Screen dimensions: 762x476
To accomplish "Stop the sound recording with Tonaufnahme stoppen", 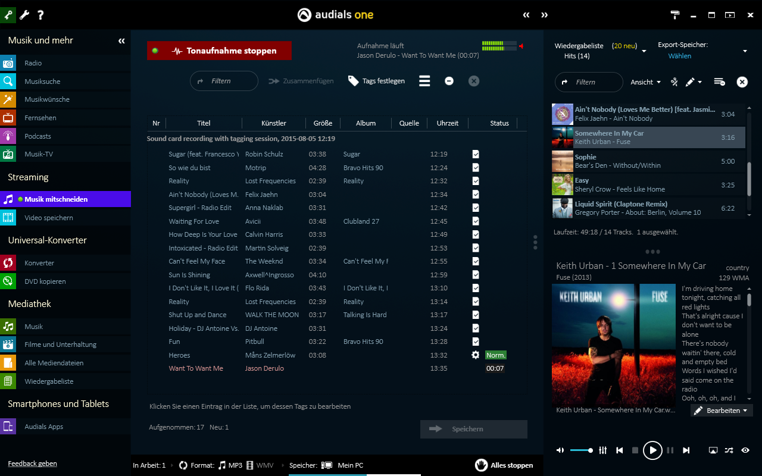I will (x=219, y=51).
